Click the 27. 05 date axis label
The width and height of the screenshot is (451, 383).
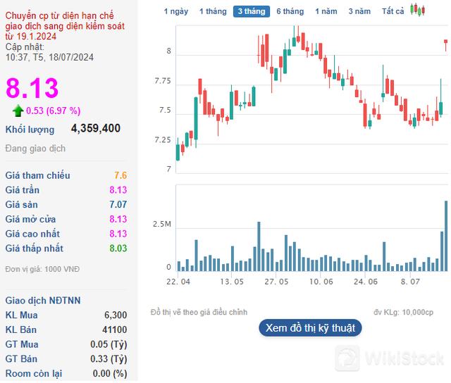[x=276, y=281]
